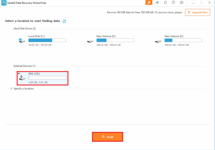
Task: Click the 348.40 GB / 439.45 GB text
Action: tap(177, 45)
